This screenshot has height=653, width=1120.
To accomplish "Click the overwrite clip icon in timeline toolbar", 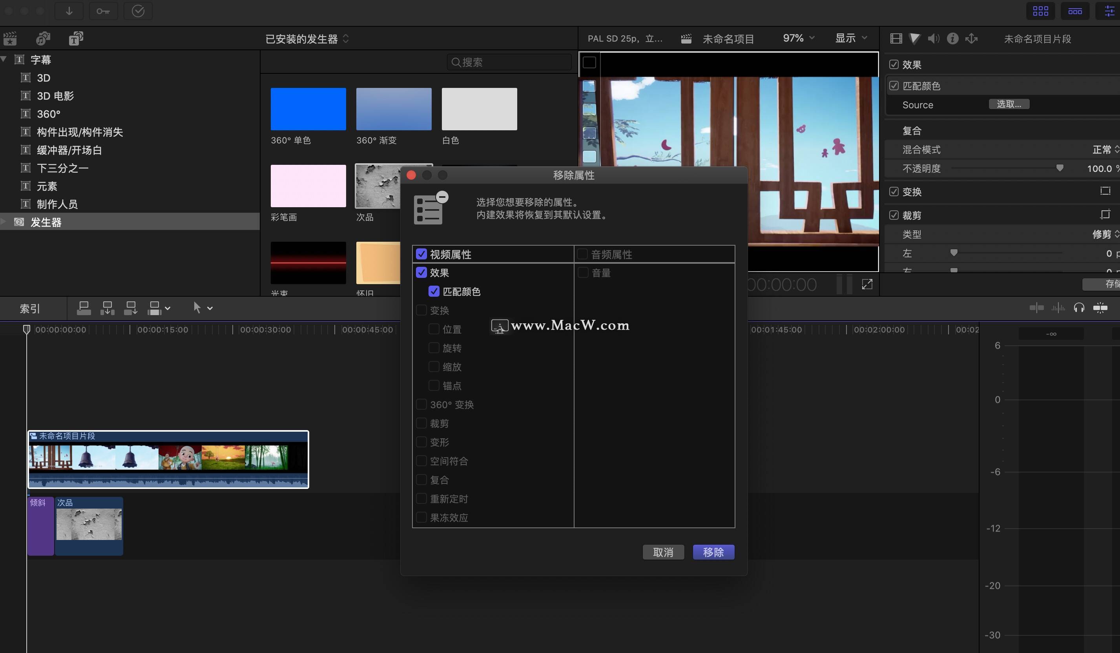I will [154, 308].
